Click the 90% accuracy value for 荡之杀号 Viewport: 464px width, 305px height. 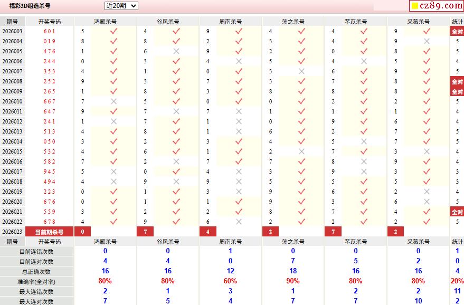(x=293, y=281)
